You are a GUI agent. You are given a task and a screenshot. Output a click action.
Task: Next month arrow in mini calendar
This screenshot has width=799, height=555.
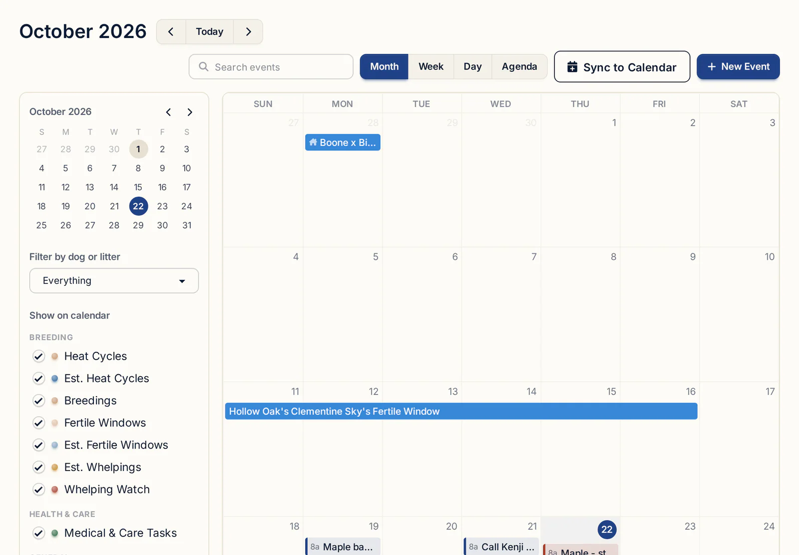[x=190, y=112]
